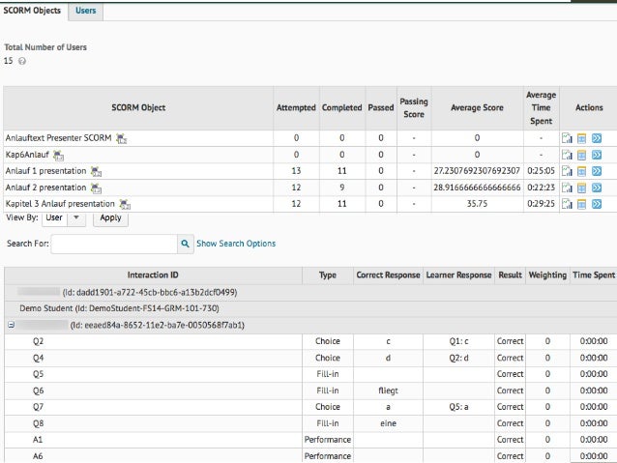Click blue arrow icon in Kap6Anlauf row
The height and width of the screenshot is (463, 617).
[x=597, y=155]
